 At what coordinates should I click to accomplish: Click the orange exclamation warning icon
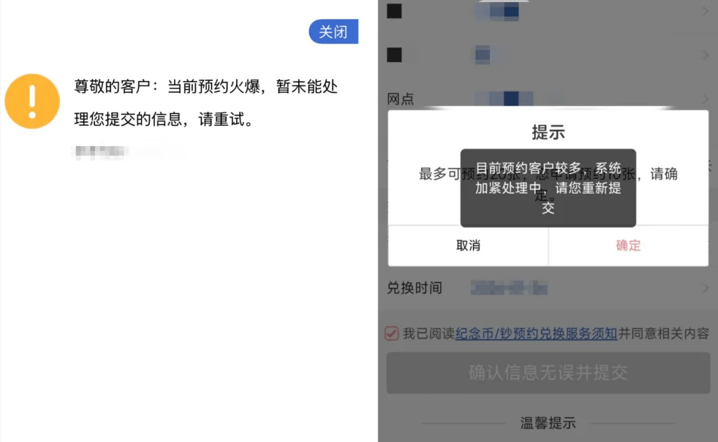32,102
